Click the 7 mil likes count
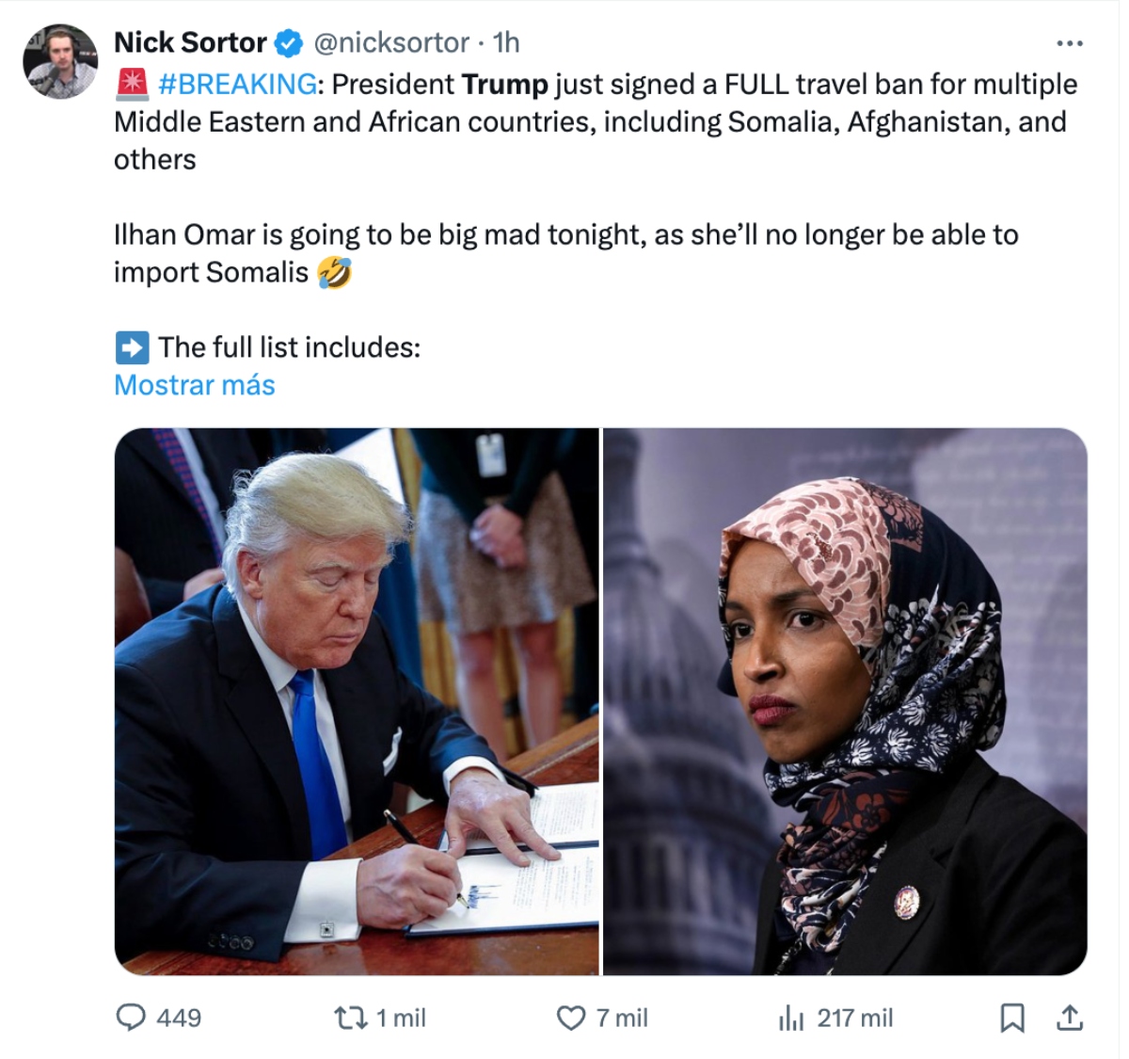 click(622, 1018)
